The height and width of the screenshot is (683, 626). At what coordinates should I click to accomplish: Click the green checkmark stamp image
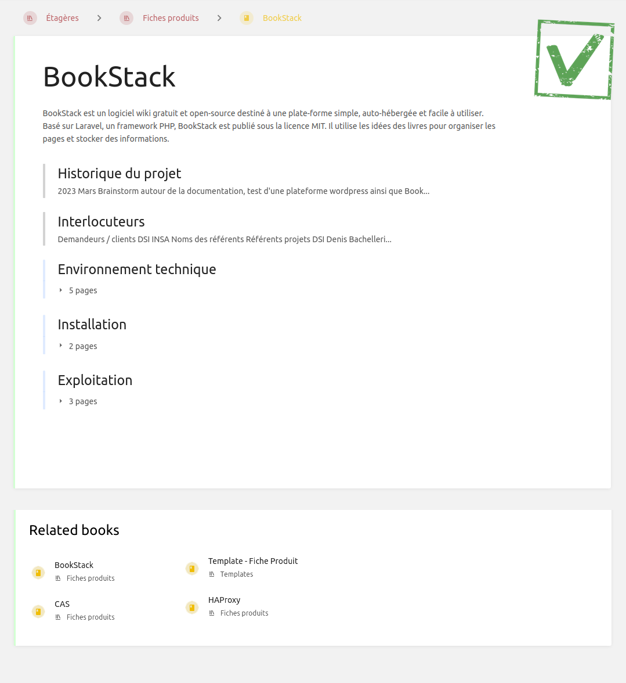(574, 60)
